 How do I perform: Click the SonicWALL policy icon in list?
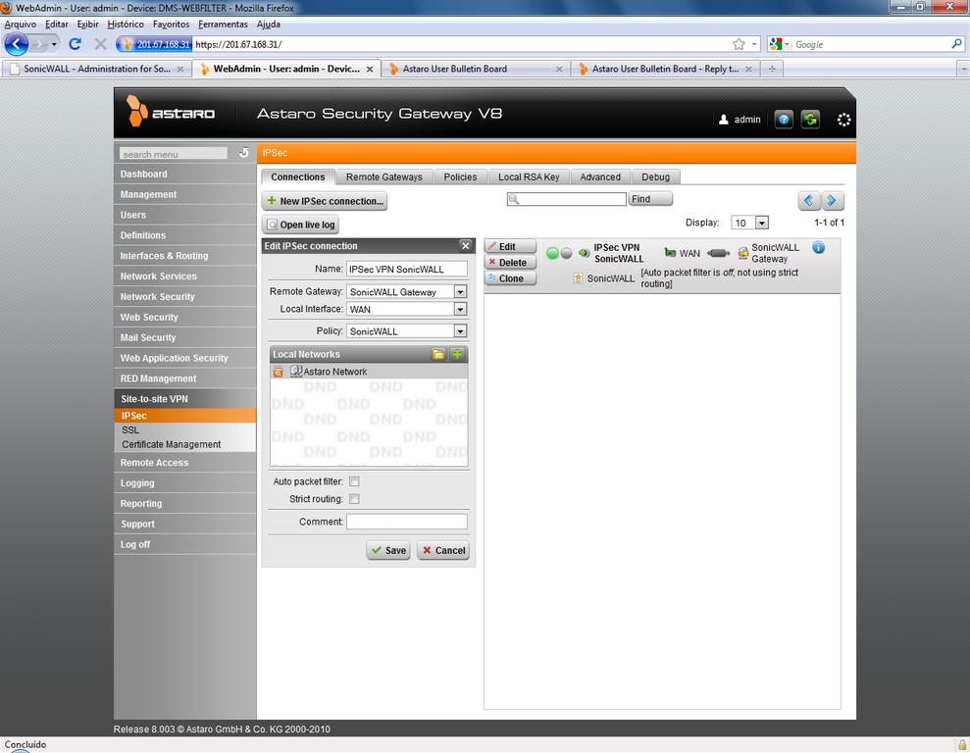[x=579, y=278]
